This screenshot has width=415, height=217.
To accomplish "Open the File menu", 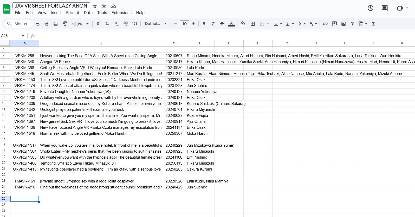I will (18, 13).
